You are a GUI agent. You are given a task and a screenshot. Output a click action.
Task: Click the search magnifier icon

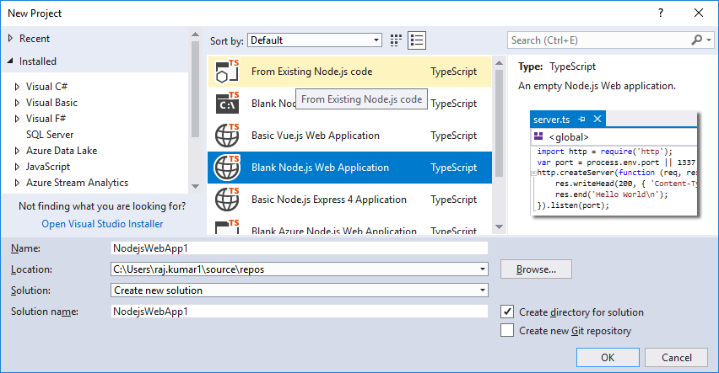[x=696, y=40]
